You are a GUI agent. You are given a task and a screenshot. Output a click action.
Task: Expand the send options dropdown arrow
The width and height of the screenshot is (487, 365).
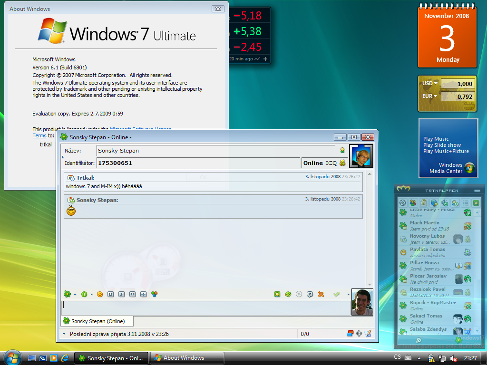click(348, 295)
